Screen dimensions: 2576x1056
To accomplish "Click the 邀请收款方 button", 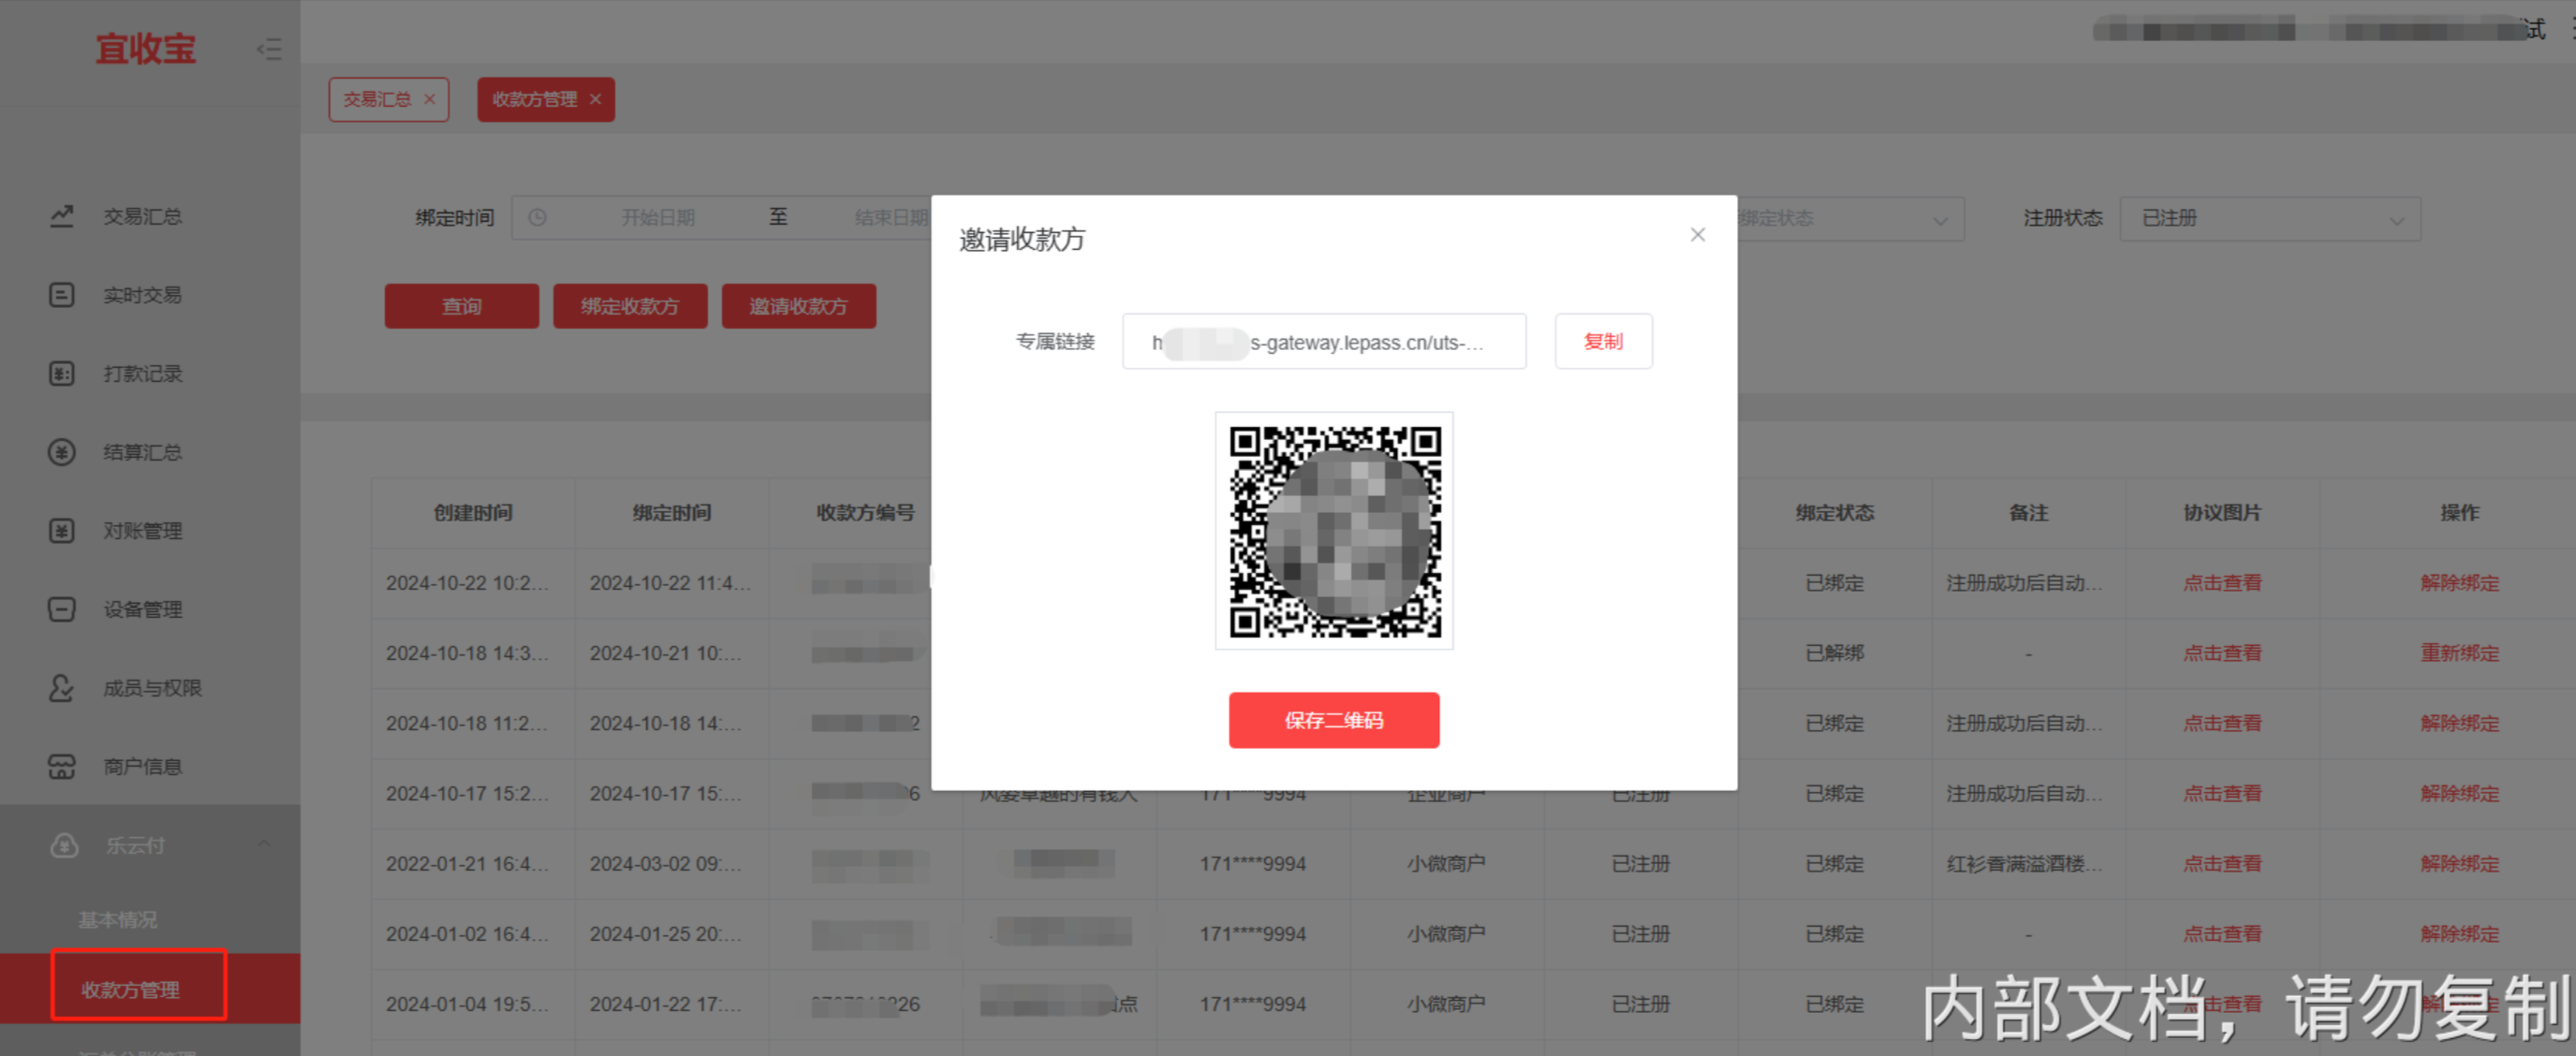I will pos(799,306).
